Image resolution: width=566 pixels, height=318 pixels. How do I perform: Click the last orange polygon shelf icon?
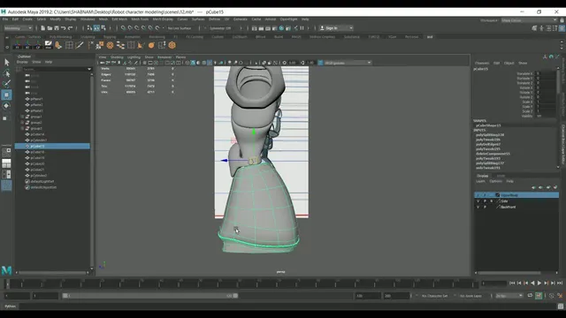pyautogui.click(x=172, y=45)
